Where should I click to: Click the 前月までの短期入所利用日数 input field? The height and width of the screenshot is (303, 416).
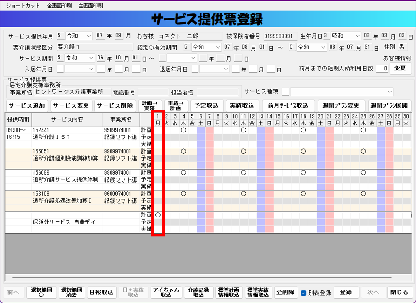[382, 69]
